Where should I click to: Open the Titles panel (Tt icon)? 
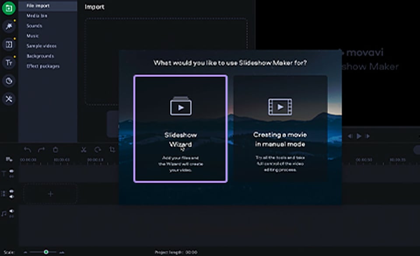pos(9,63)
